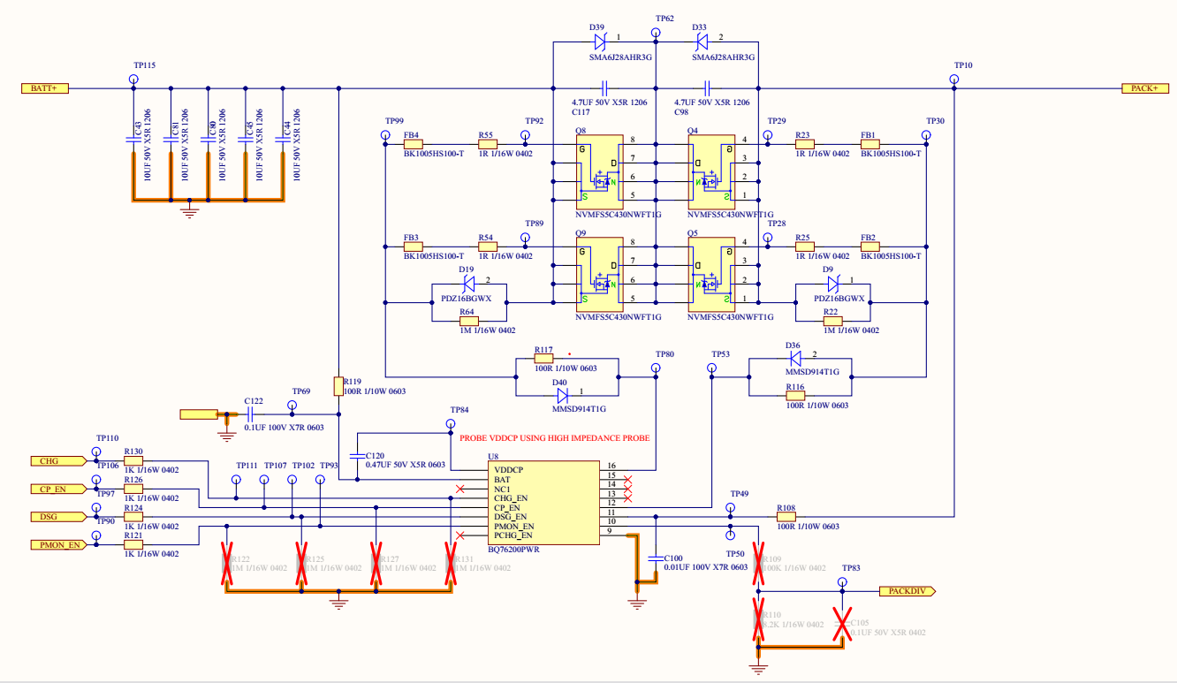The height and width of the screenshot is (683, 1177).
Task: Click the TP62 test point label
Action: pyautogui.click(x=665, y=19)
